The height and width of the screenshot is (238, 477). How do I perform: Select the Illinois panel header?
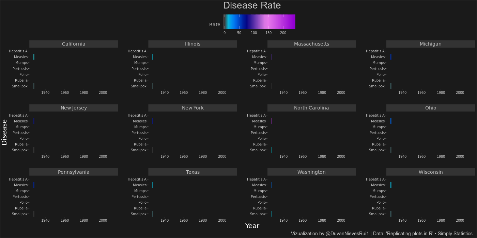tap(193, 44)
